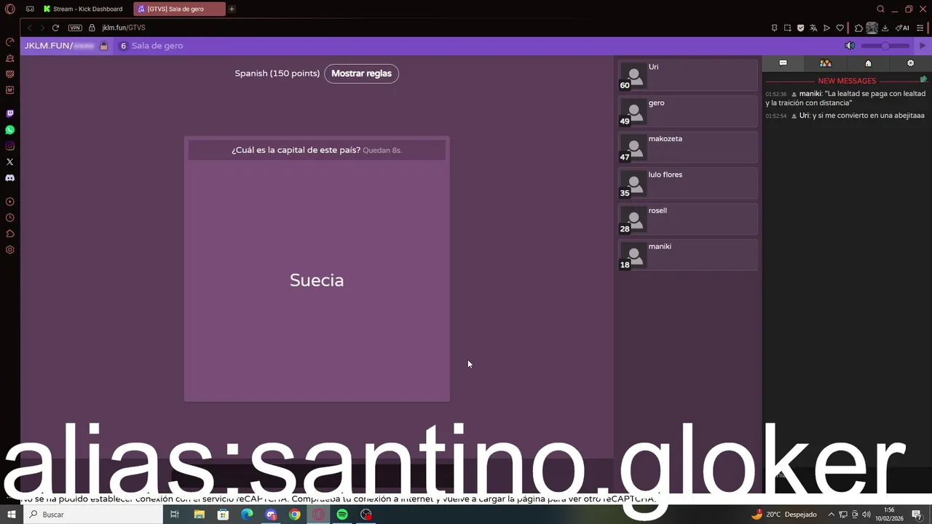Select player Uri in scoreboard

coord(688,75)
